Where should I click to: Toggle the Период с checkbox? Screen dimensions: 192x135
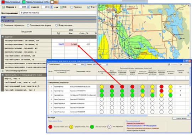coord(3,7)
